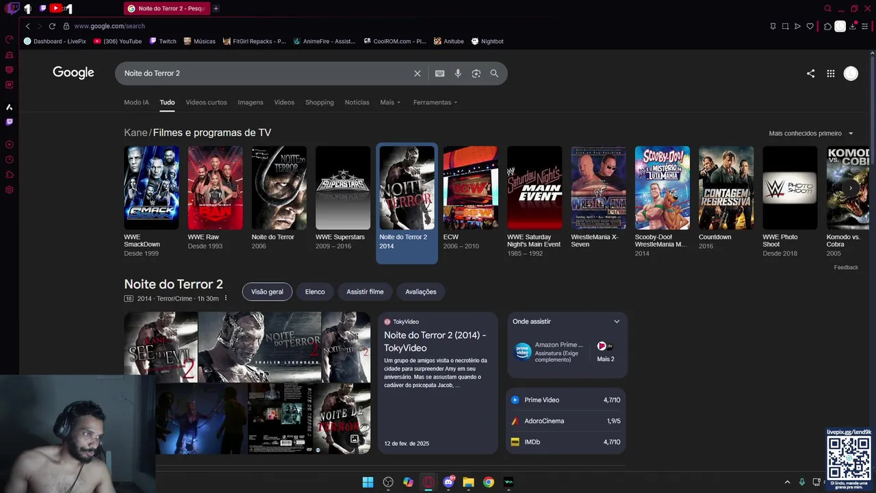Open File Explorer from the taskbar

click(468, 482)
